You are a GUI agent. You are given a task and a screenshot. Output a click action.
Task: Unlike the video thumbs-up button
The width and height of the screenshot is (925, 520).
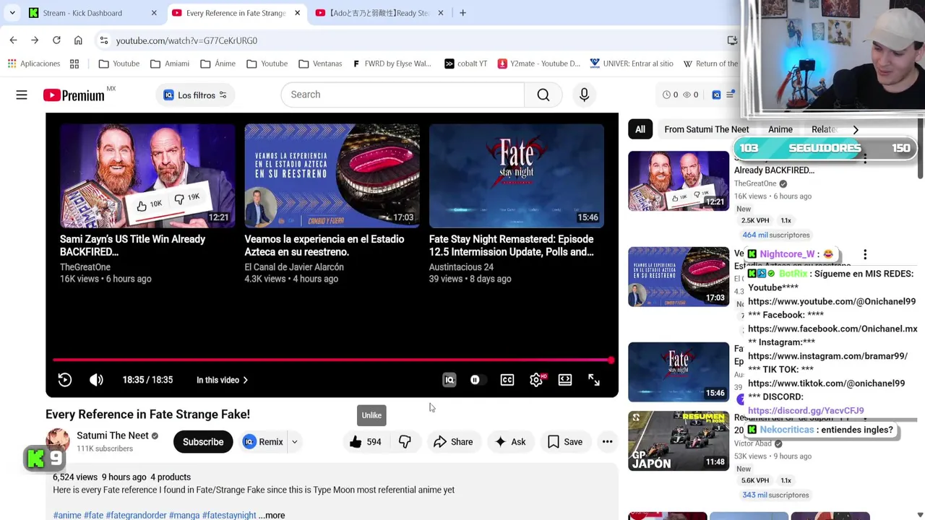click(366, 442)
